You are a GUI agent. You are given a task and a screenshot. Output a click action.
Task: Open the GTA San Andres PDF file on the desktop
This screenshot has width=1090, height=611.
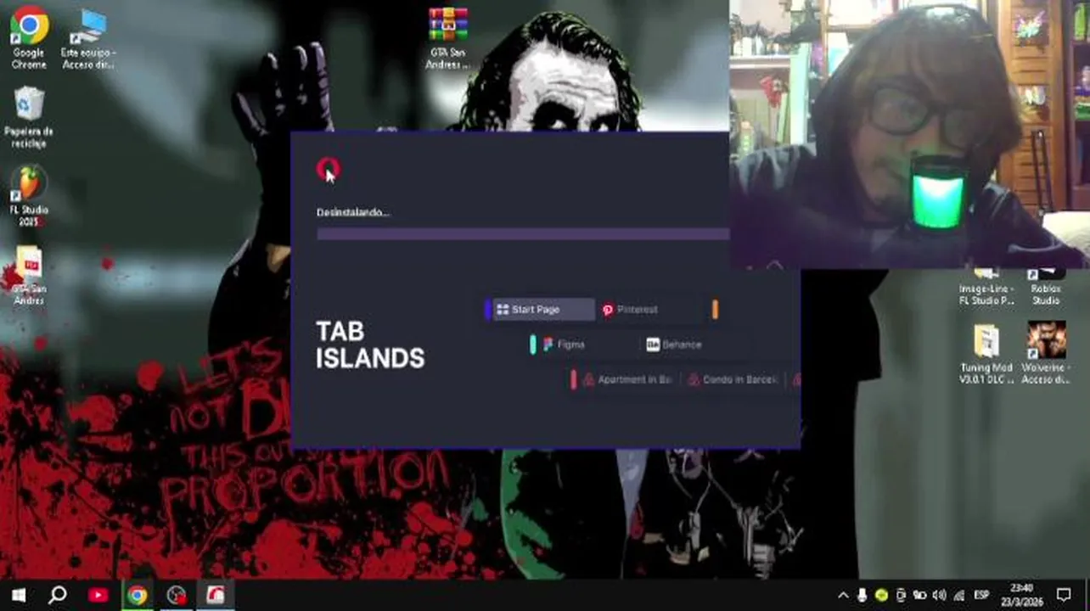pyautogui.click(x=29, y=275)
